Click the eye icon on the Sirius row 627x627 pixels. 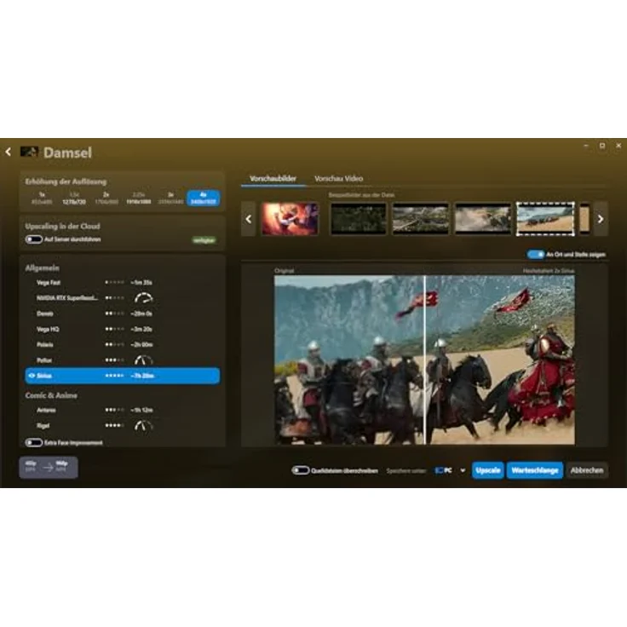click(x=32, y=376)
